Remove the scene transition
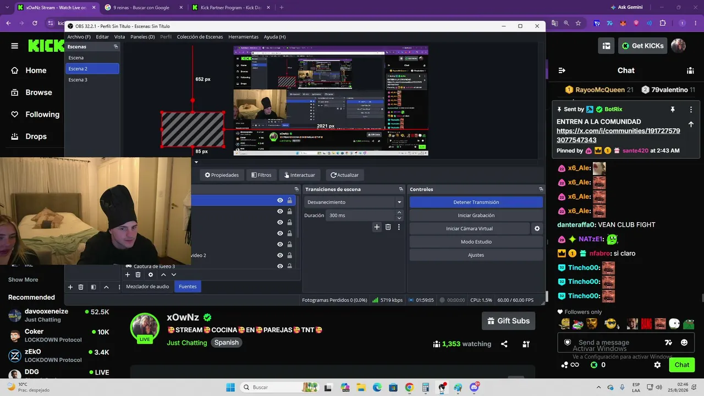 388,227
